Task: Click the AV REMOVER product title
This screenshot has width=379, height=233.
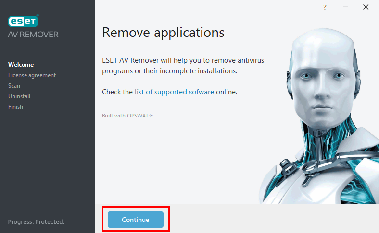Action: click(x=33, y=35)
